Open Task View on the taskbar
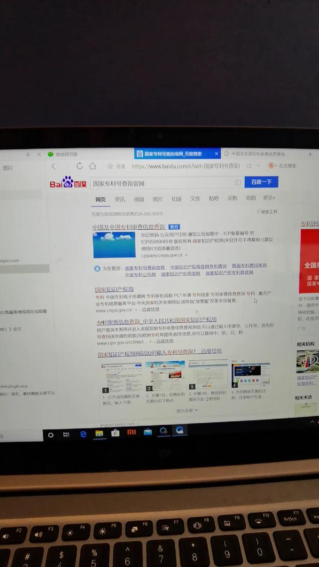Image resolution: width=319 pixels, height=567 pixels. click(x=66, y=434)
